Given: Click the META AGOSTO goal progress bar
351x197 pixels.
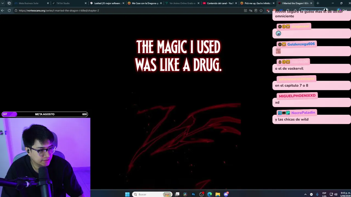Looking at the screenshot, I should point(45,114).
